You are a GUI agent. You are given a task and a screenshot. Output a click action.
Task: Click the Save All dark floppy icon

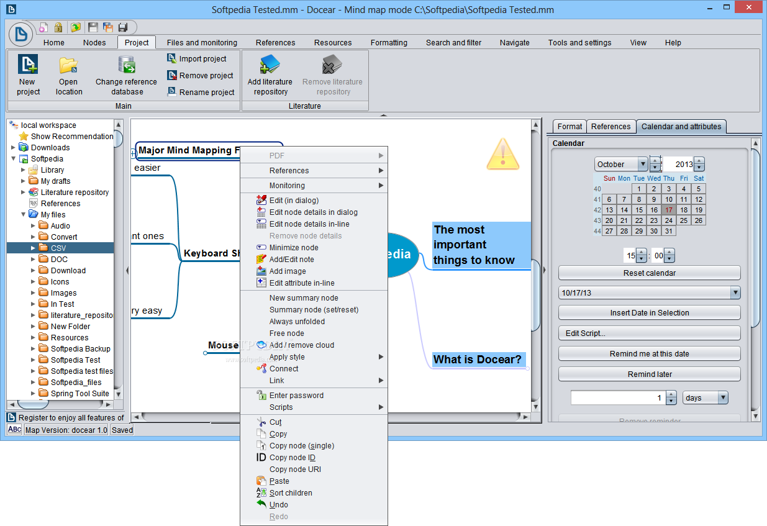(123, 27)
